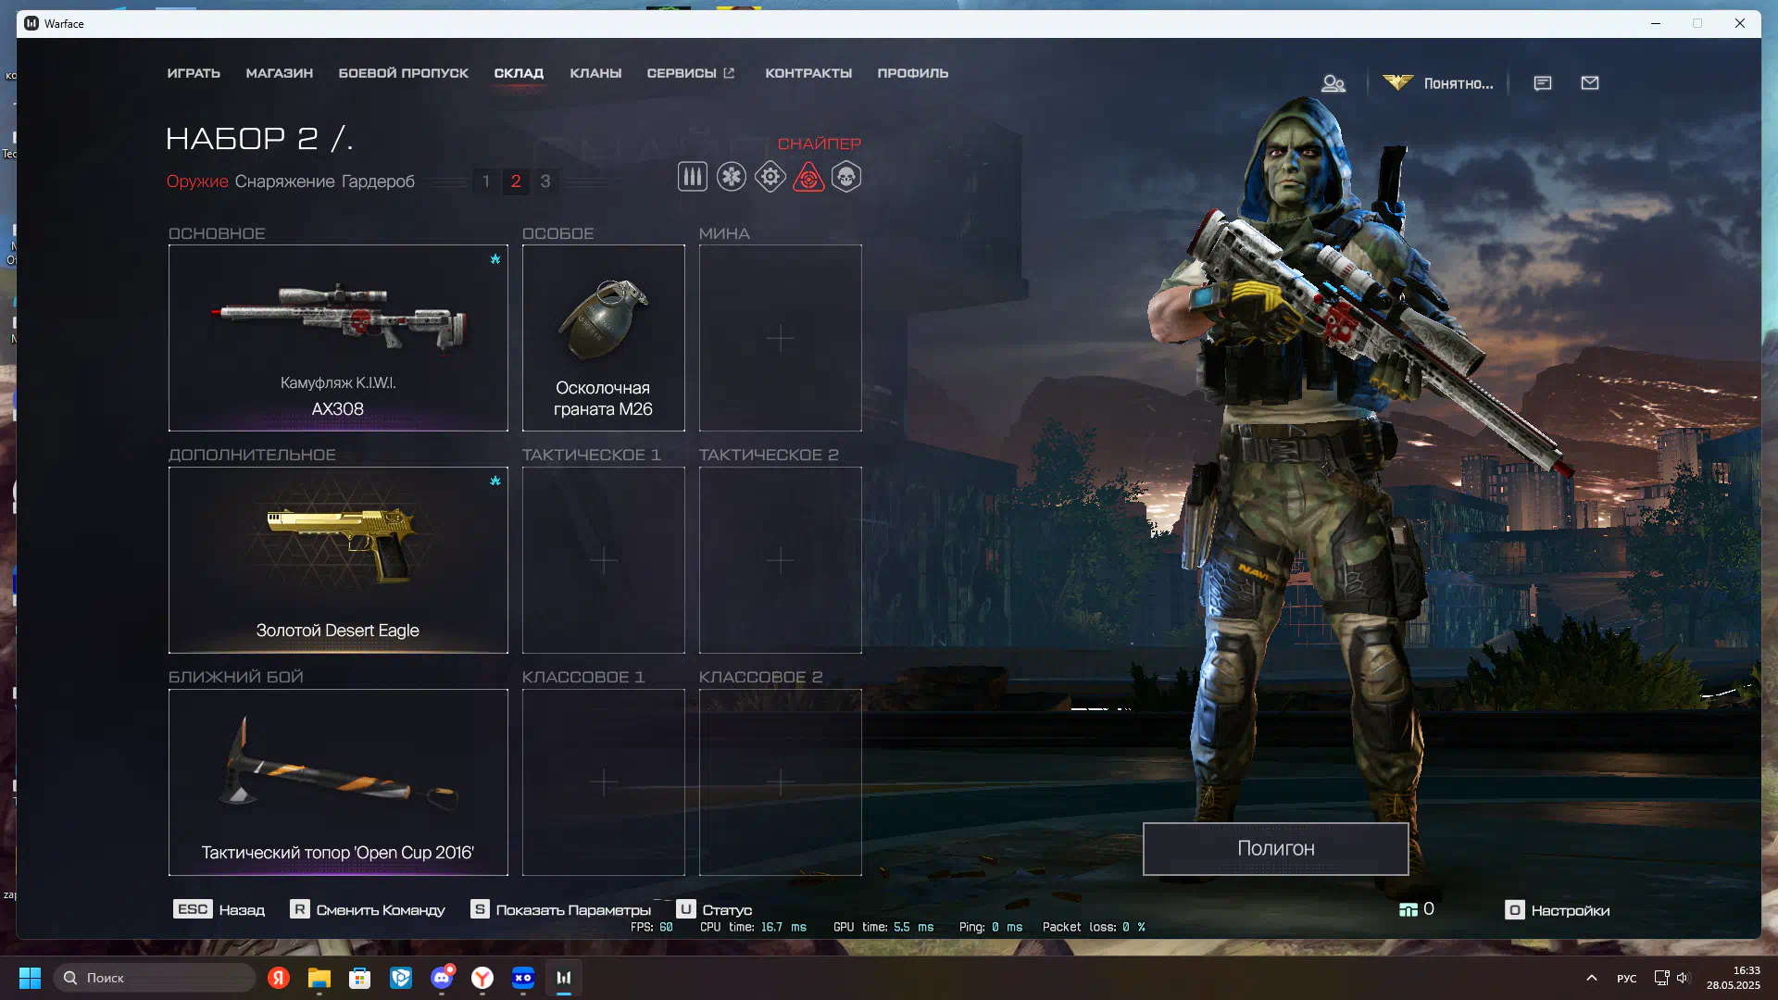Add item to empty МИНА slot
Image resolution: width=1778 pixels, height=1000 pixels.
[780, 338]
